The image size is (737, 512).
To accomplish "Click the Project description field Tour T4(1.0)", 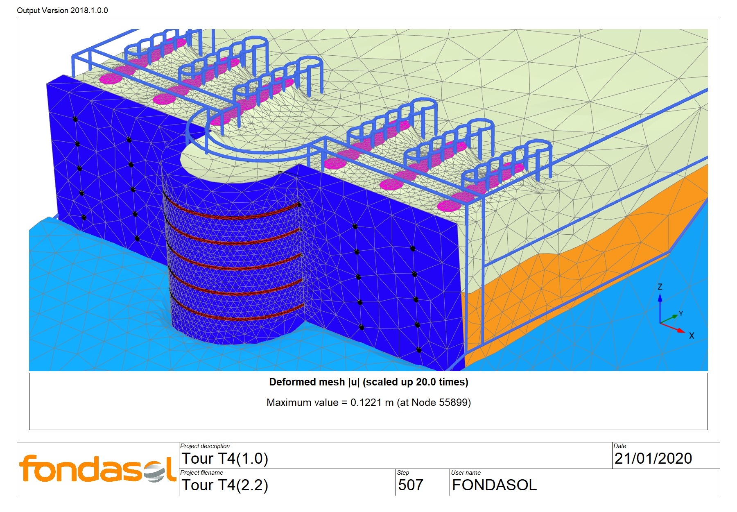I will (225, 459).
